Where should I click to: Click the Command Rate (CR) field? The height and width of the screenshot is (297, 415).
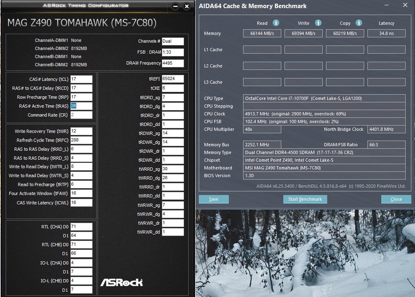point(81,115)
